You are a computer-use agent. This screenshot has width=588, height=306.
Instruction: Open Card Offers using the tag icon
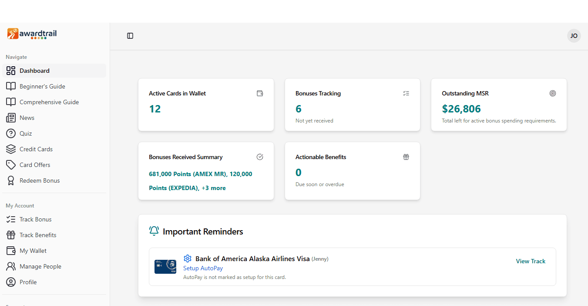tap(11, 164)
